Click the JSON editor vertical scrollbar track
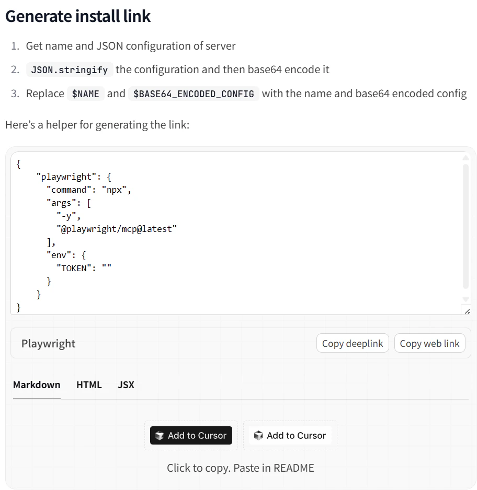The image size is (477, 490). tap(465, 227)
